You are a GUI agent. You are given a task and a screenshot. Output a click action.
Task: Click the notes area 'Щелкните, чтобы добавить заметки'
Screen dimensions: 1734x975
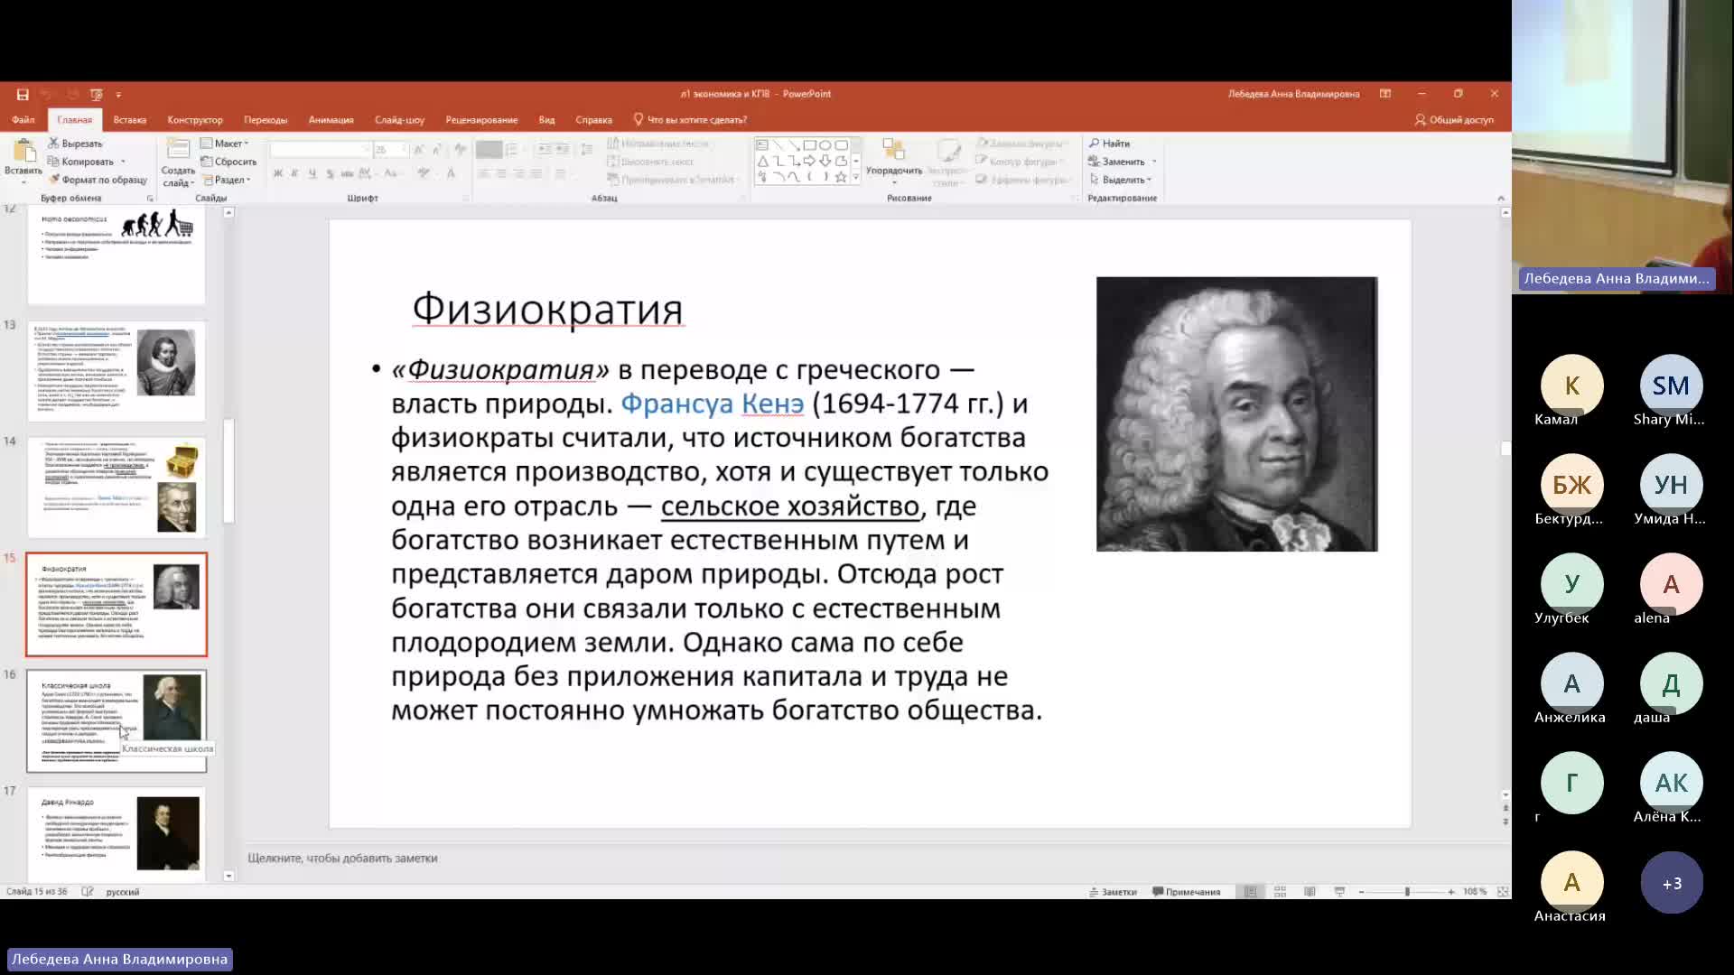(342, 859)
